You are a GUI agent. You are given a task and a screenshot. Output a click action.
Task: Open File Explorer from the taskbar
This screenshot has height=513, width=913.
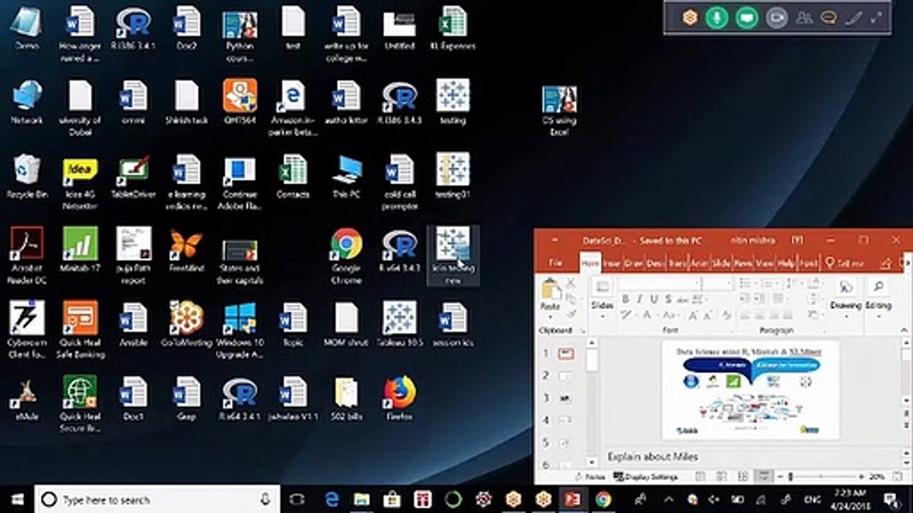(362, 499)
